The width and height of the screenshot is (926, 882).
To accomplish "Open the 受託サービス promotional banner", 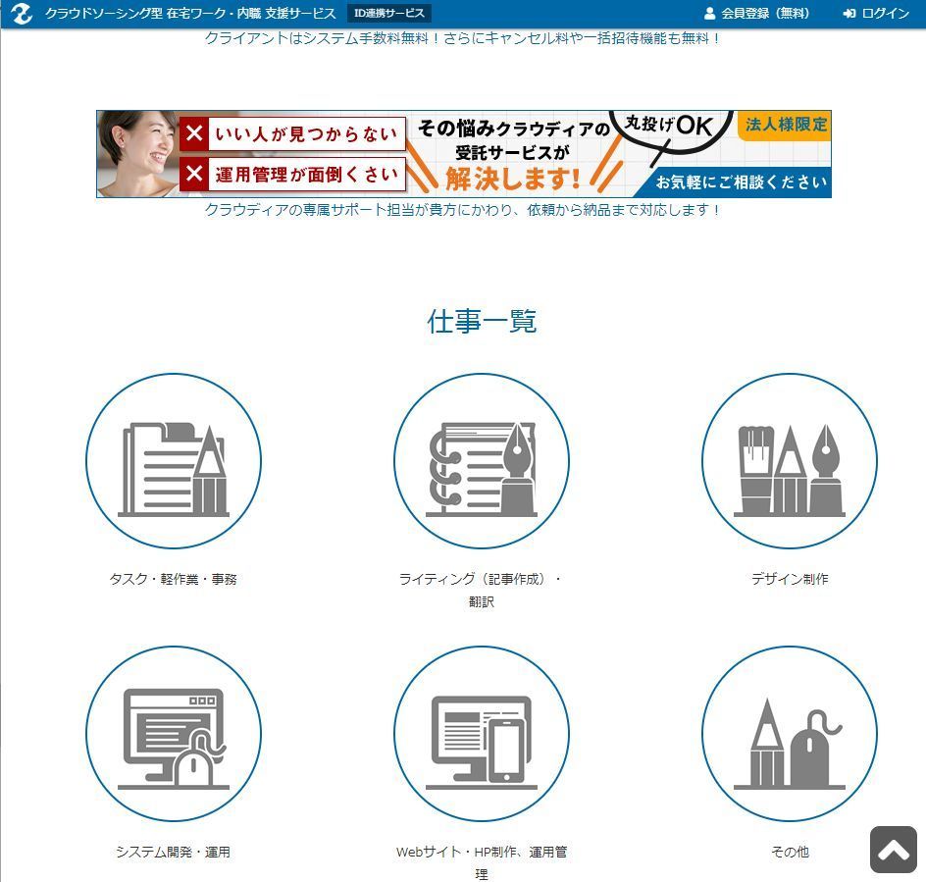I will 464,154.
